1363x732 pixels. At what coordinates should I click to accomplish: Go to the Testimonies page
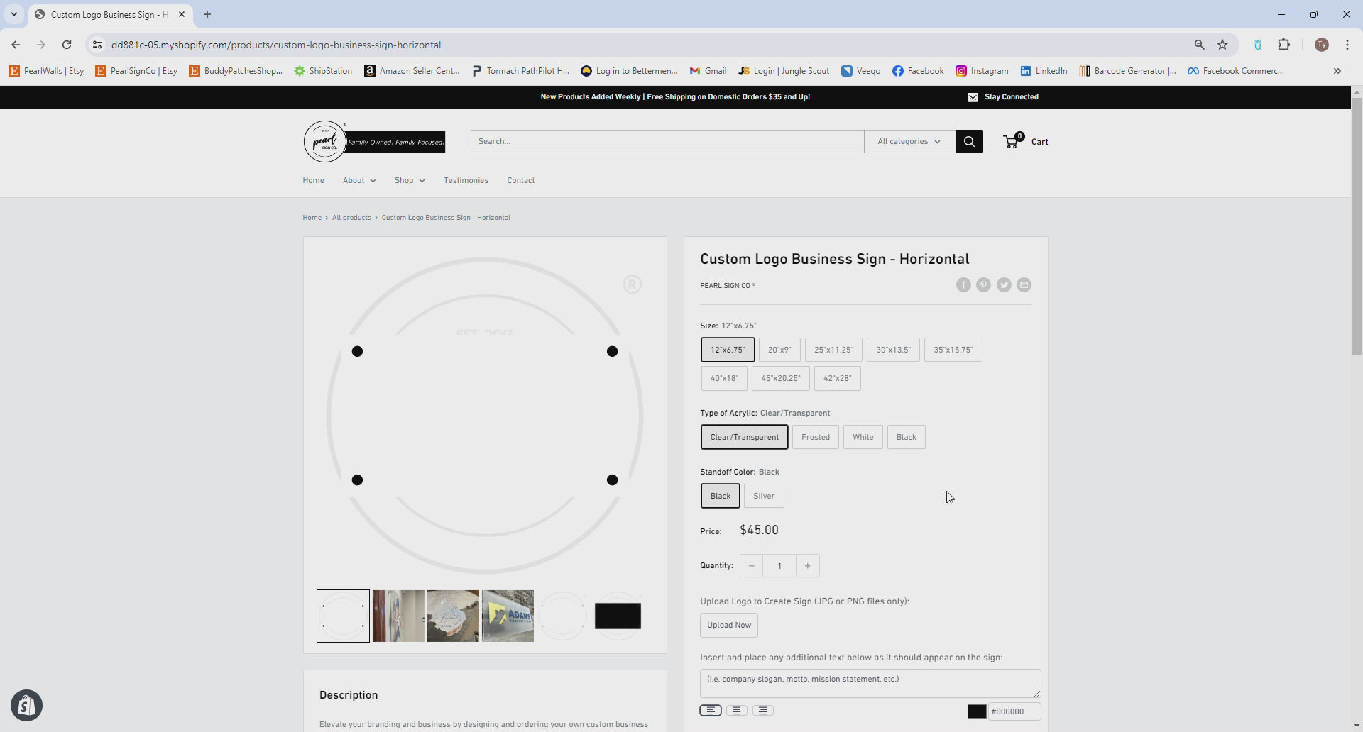coord(466,180)
